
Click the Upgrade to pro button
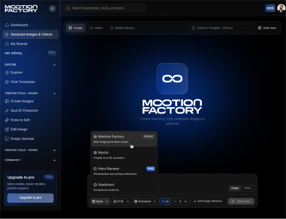tap(30, 197)
